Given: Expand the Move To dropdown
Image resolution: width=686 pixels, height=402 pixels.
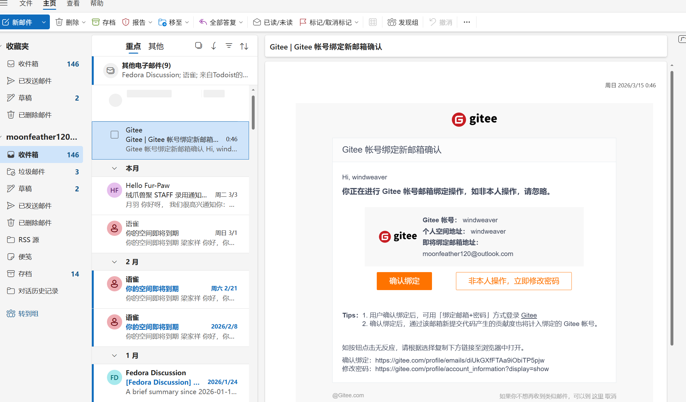Looking at the screenshot, I should tap(187, 22).
